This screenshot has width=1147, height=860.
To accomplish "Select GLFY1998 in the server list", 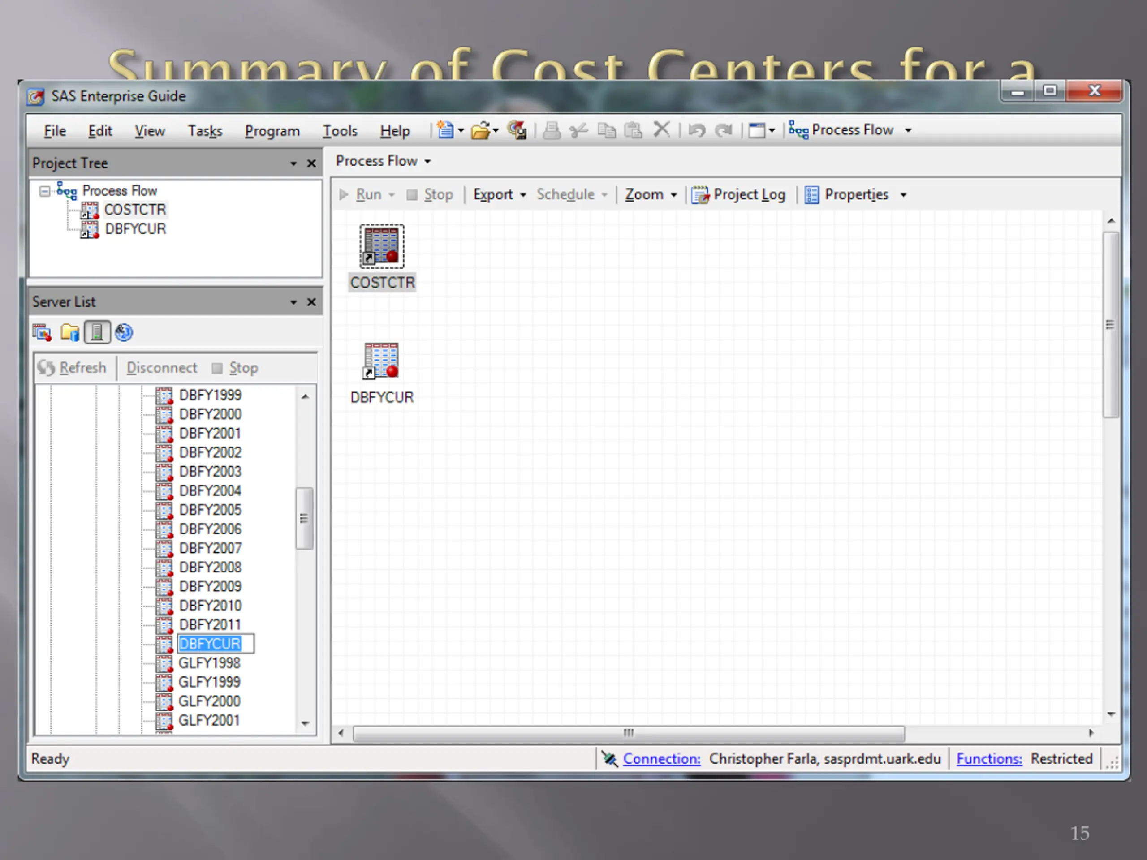I will point(210,663).
